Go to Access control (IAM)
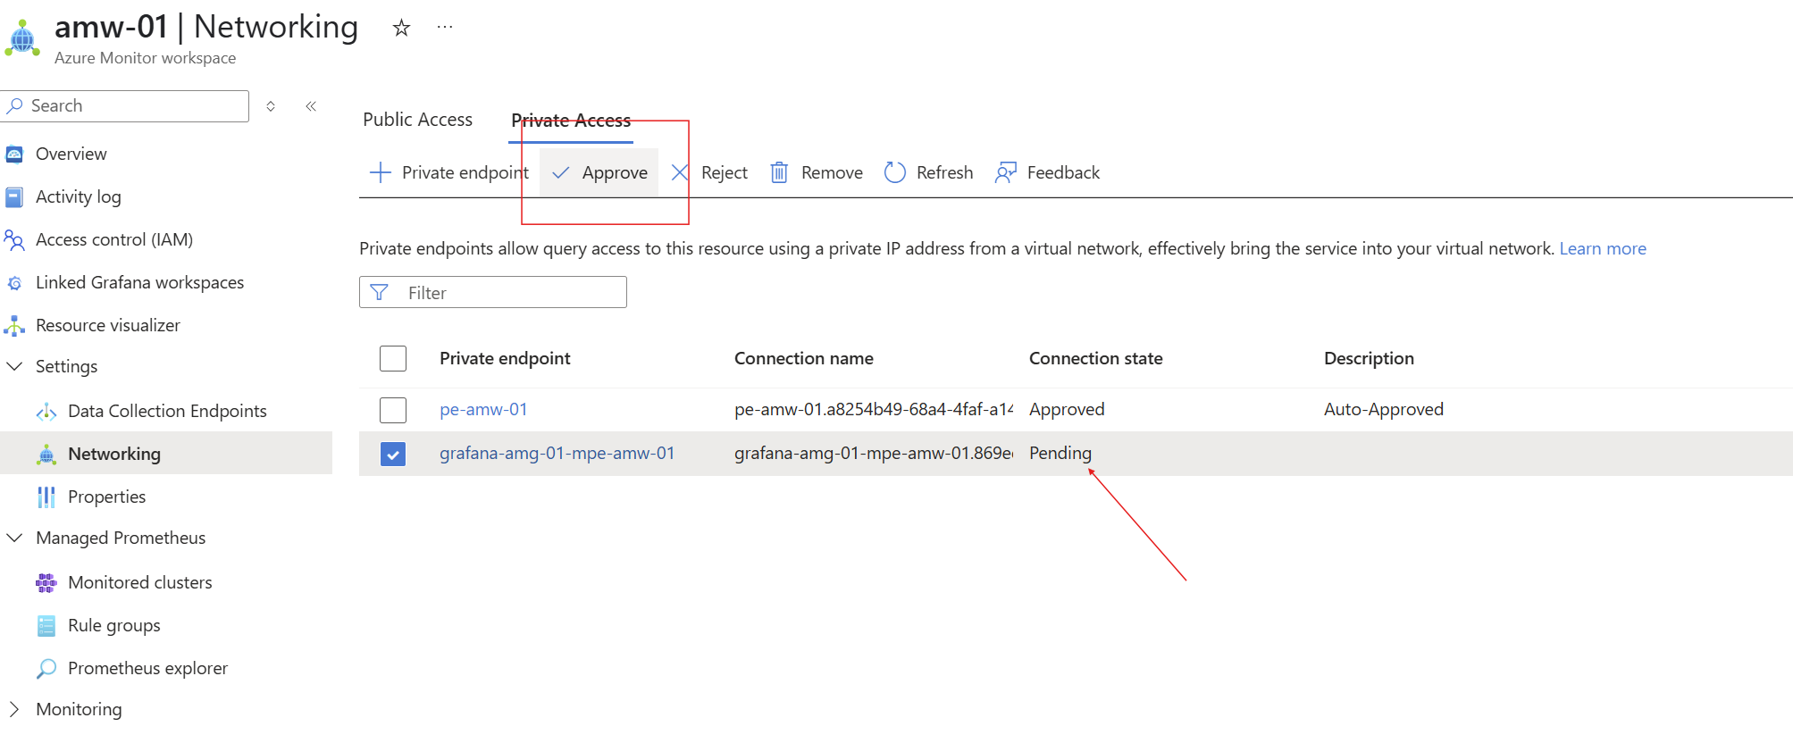Screen dimensions: 1793x743 (x=114, y=240)
